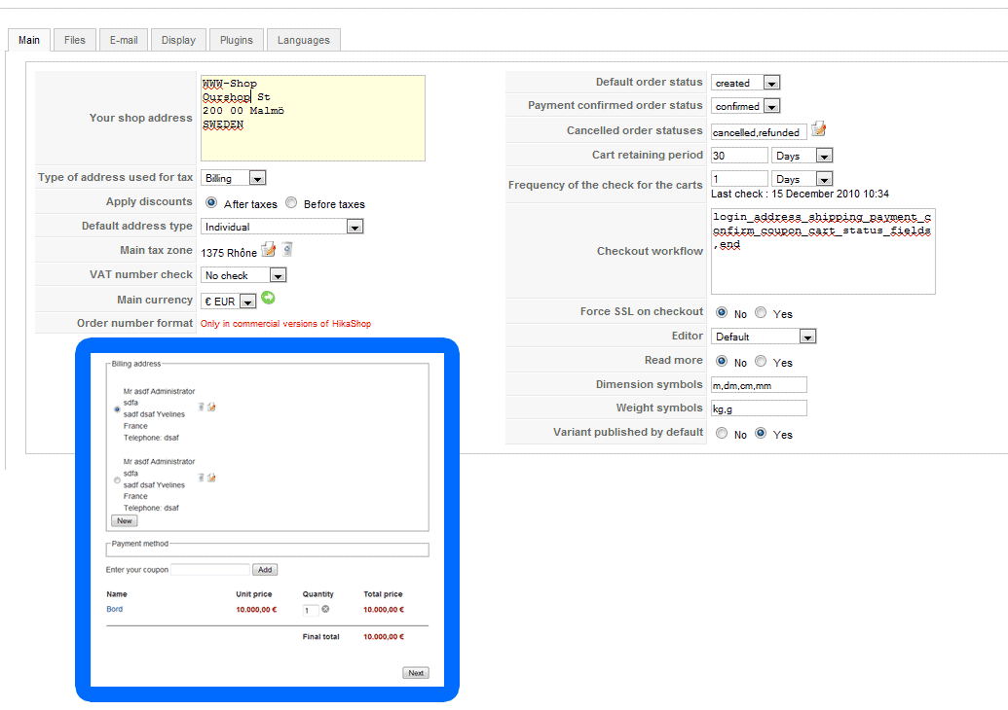Set Read more to Yes
Viewport: 1008px width, 710px height.
click(761, 362)
